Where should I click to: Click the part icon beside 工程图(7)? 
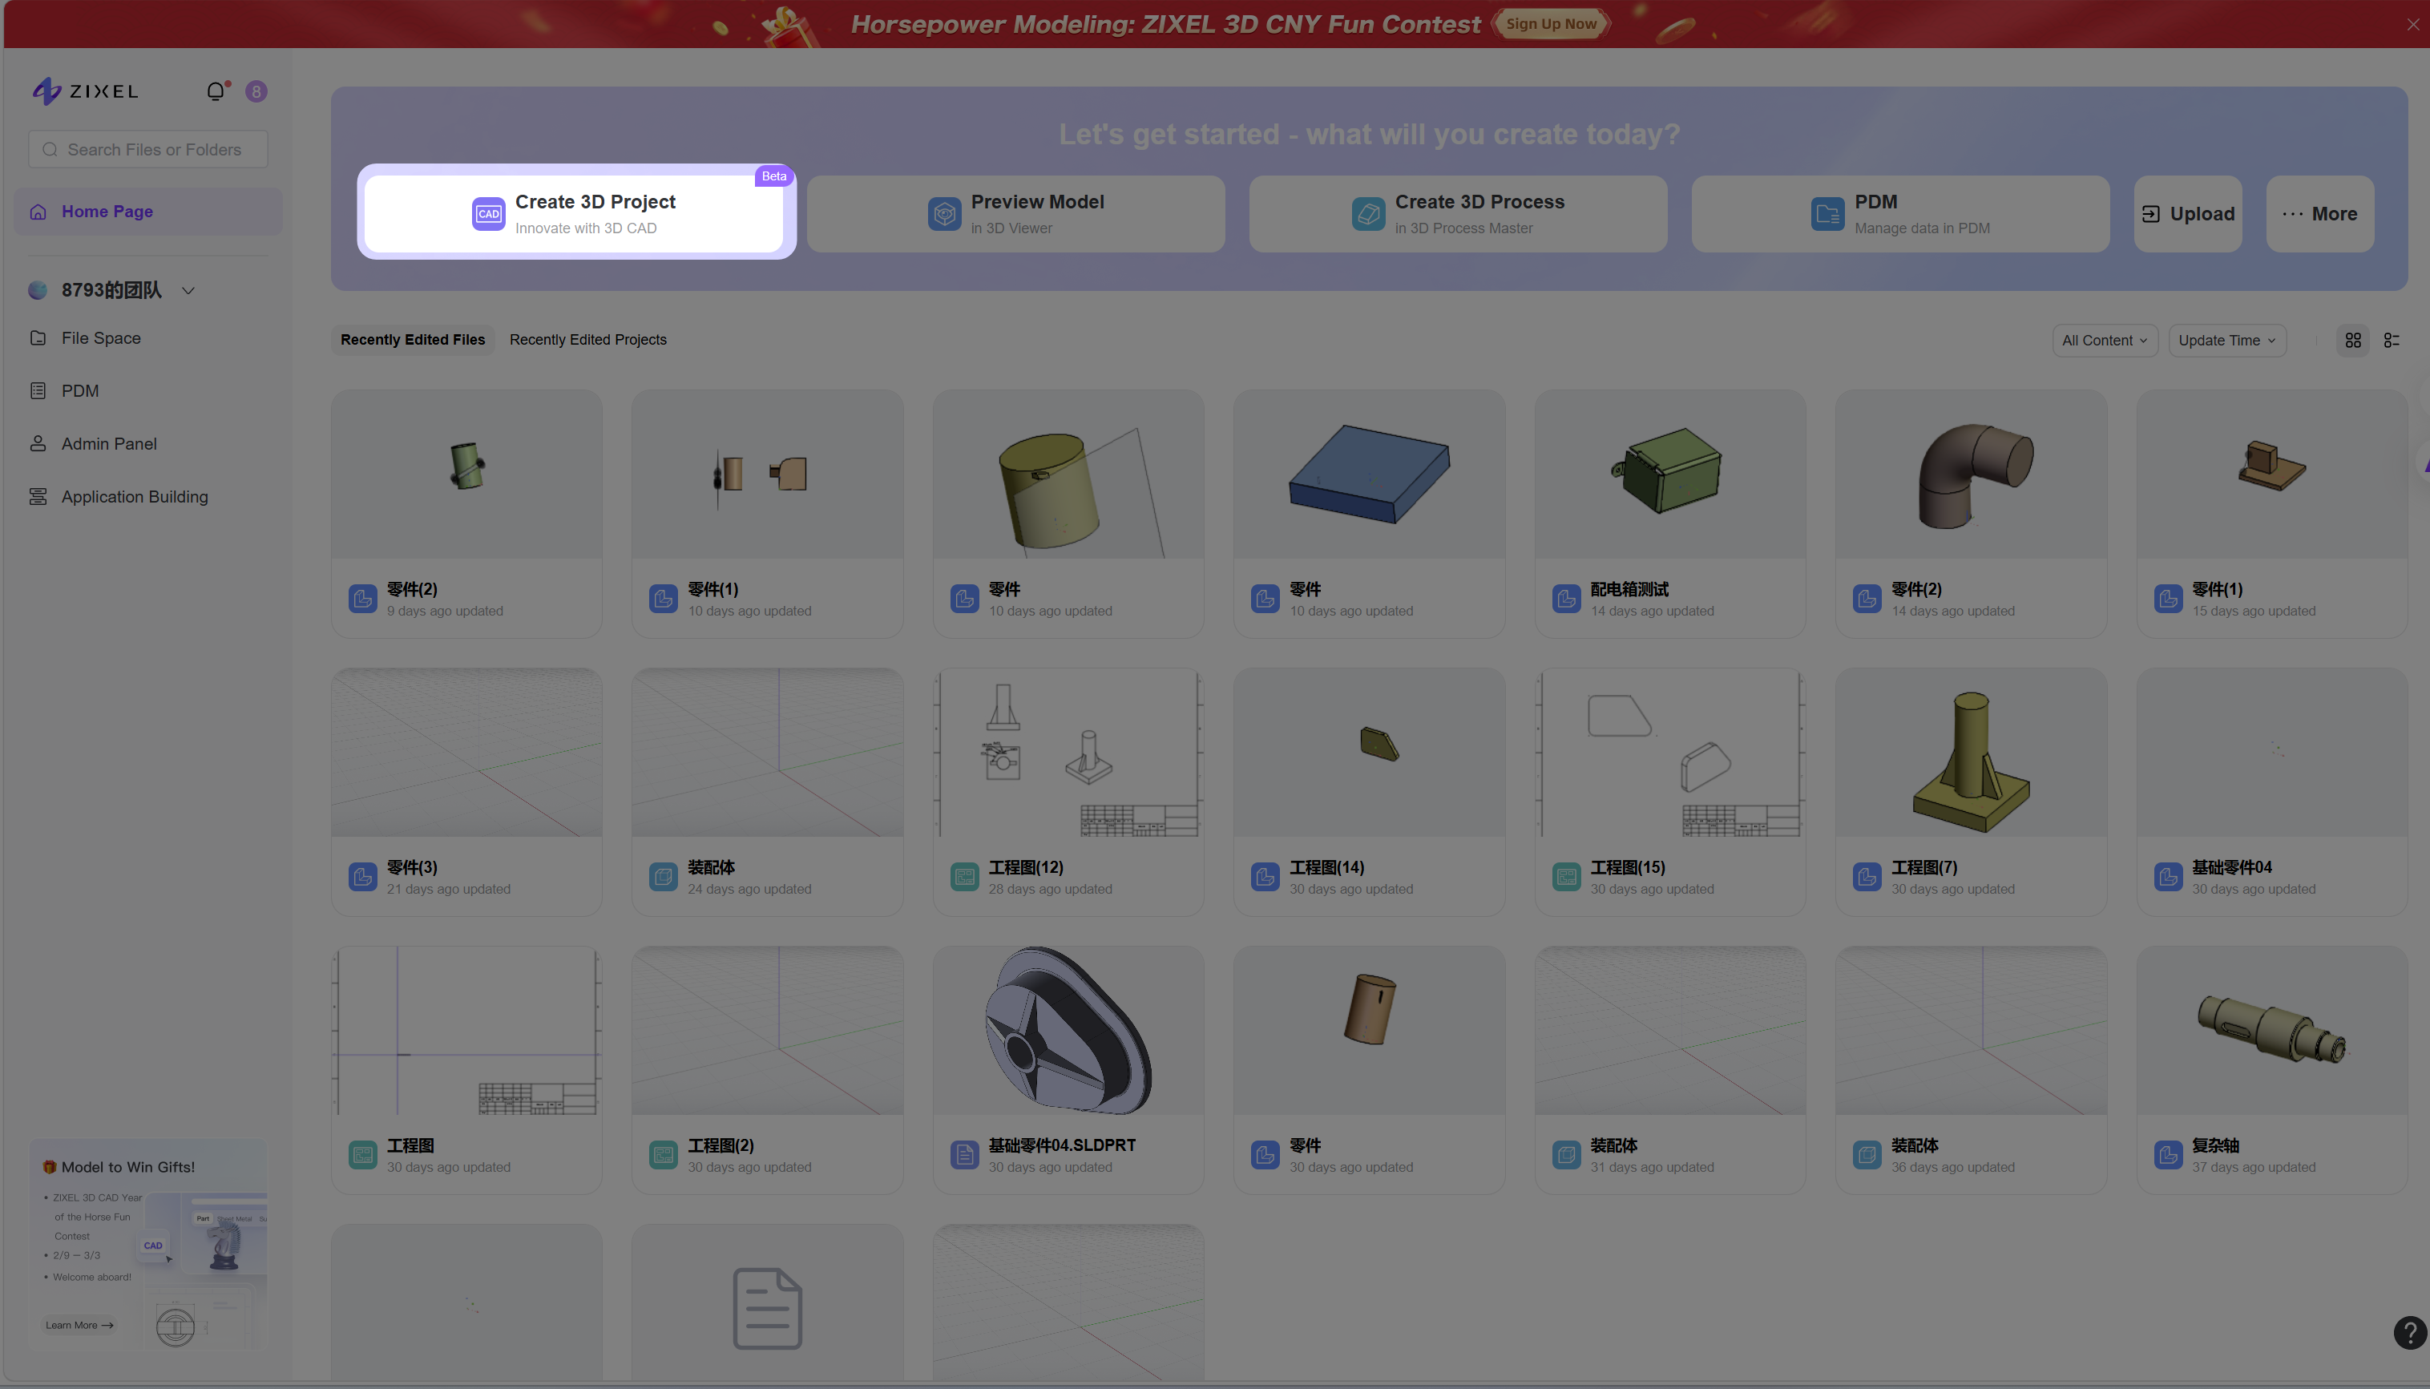tap(1867, 877)
